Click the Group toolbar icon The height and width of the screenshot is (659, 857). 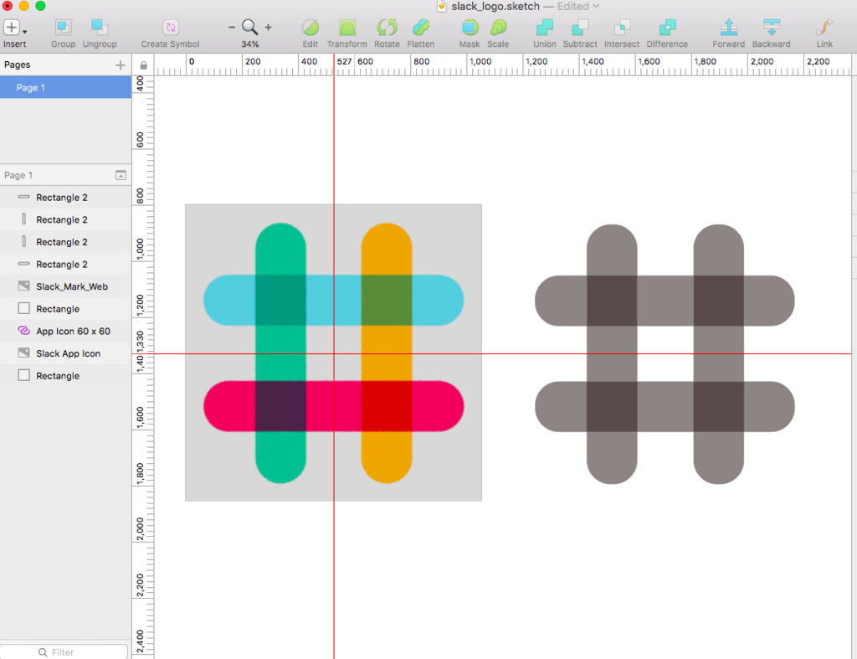coord(63,28)
